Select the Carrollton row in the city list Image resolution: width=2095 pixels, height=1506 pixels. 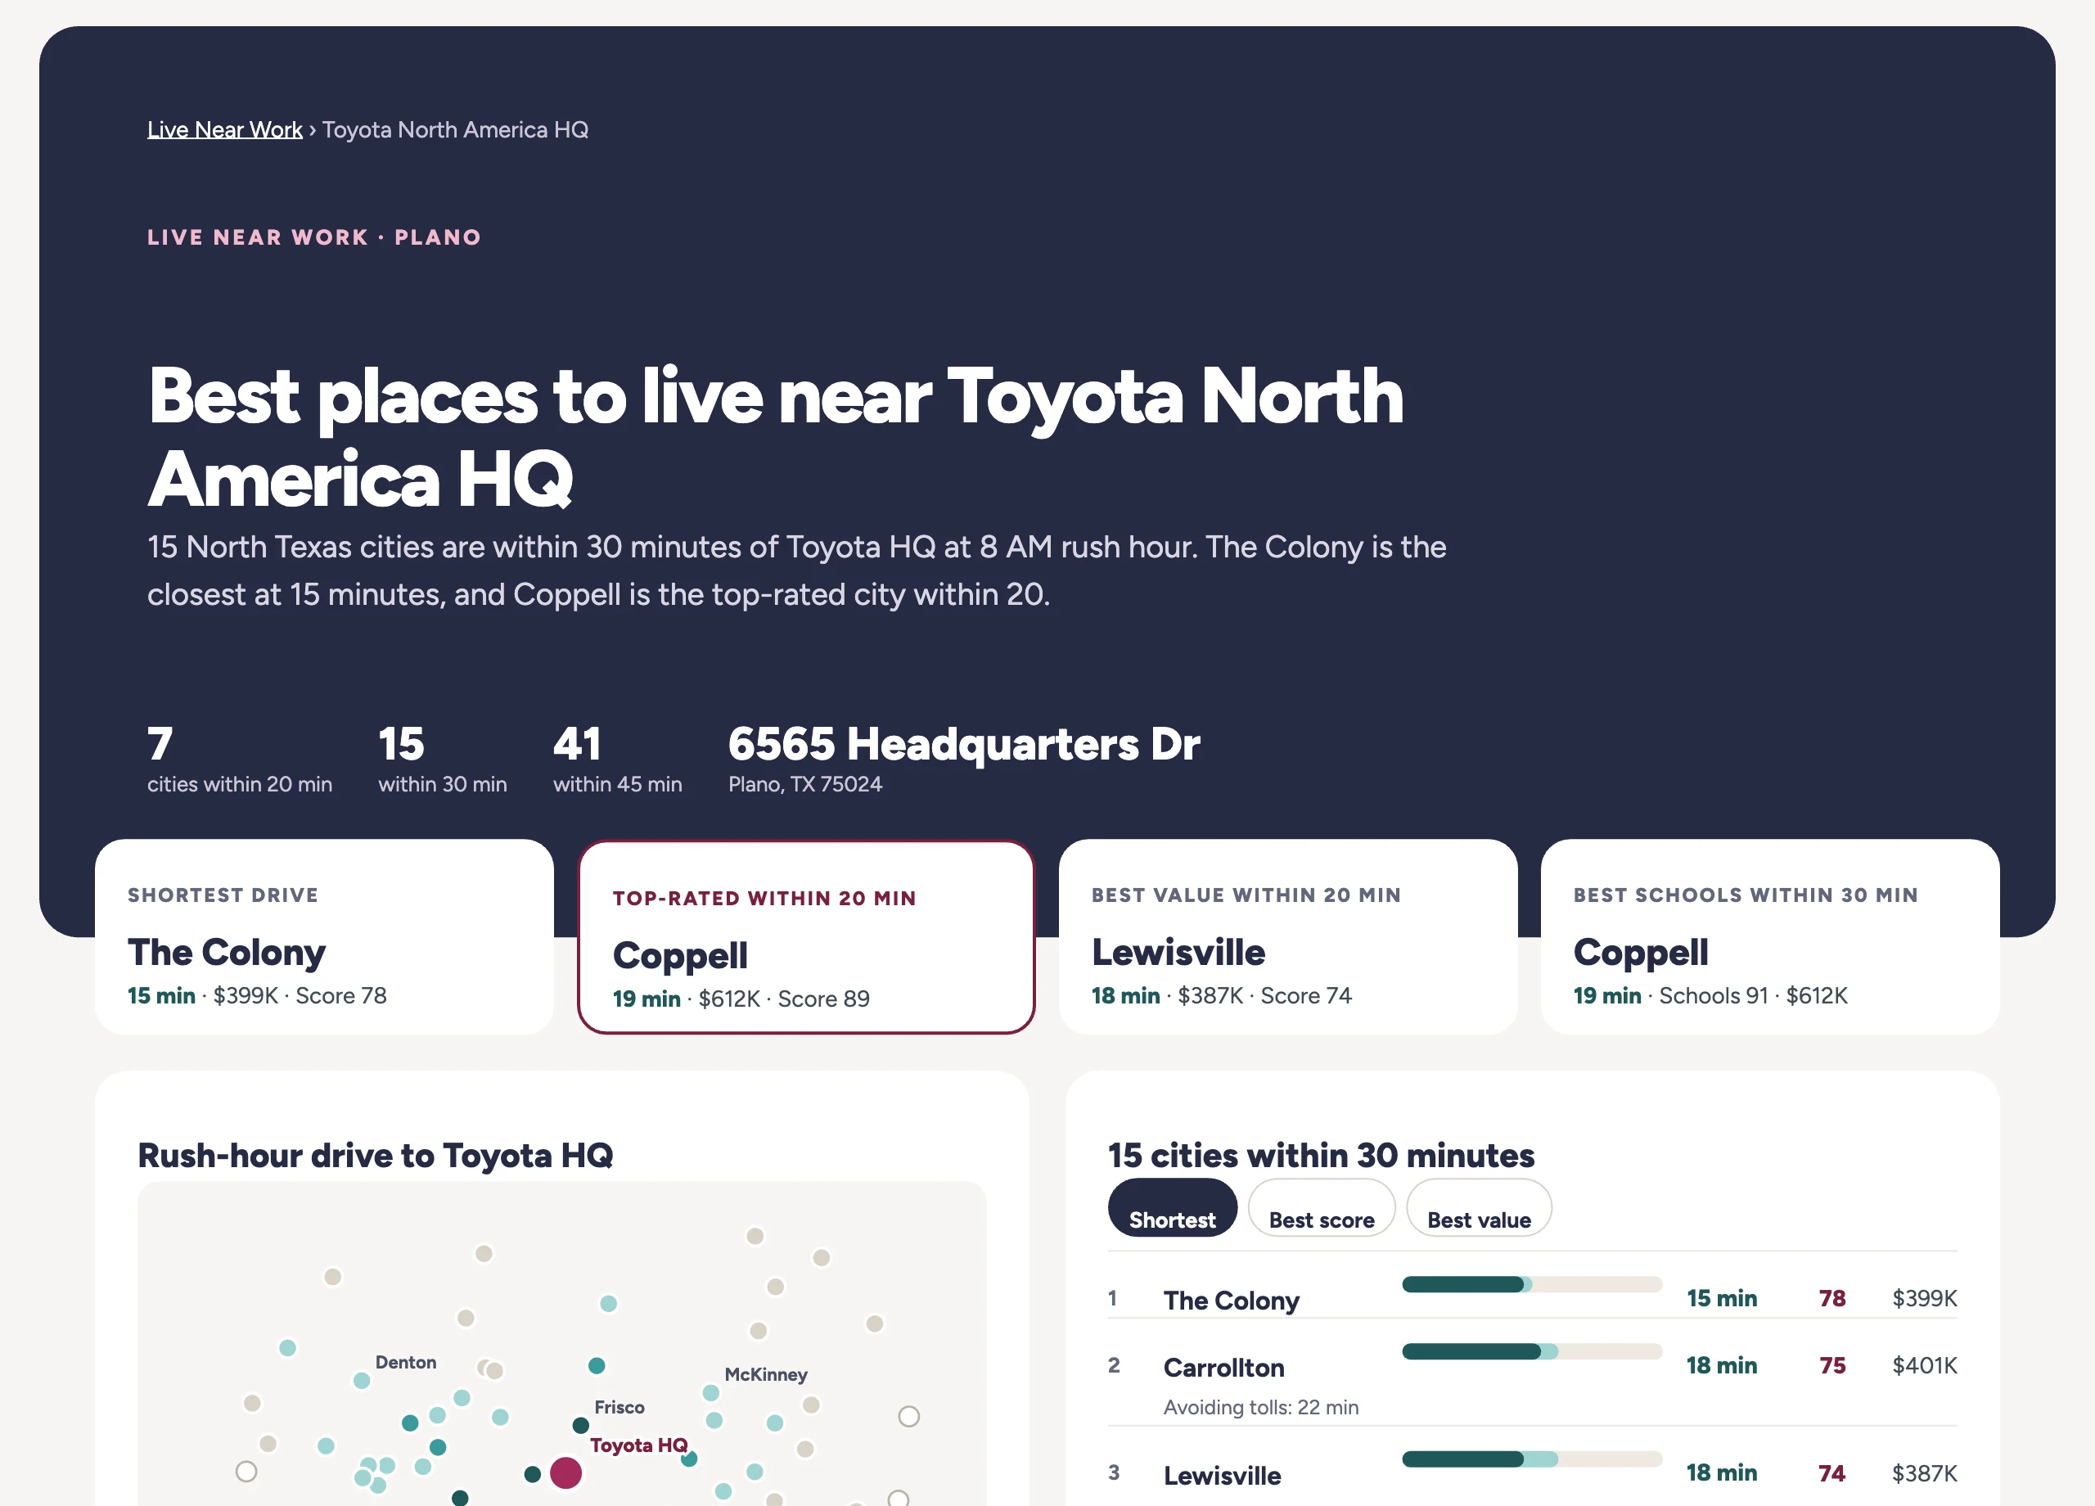coord(1533,1372)
